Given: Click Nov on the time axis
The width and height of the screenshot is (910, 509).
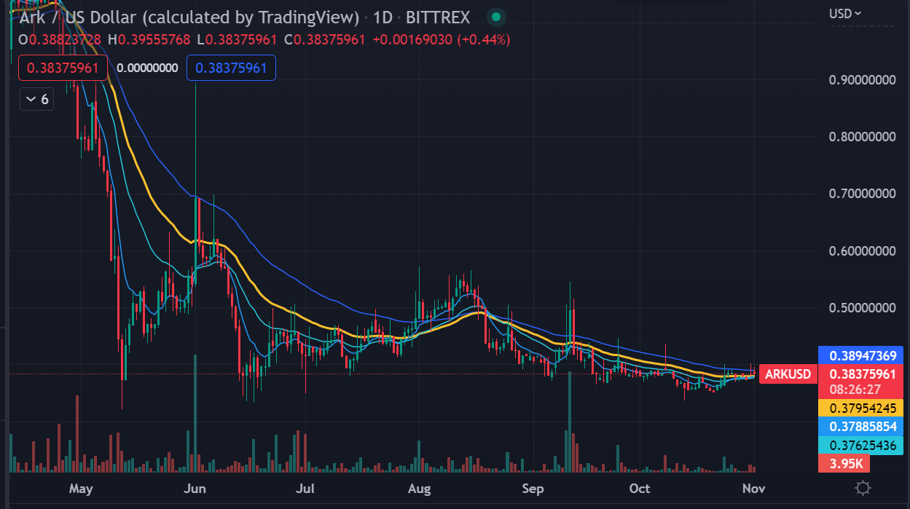Looking at the screenshot, I should [x=754, y=489].
